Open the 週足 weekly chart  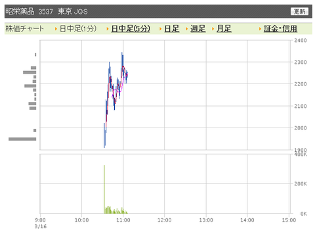click(198, 28)
